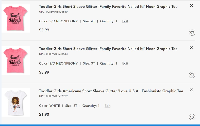The width and height of the screenshot is (200, 126).
Task: Favorite the size 3T neon peony tee
Action: 192,75
